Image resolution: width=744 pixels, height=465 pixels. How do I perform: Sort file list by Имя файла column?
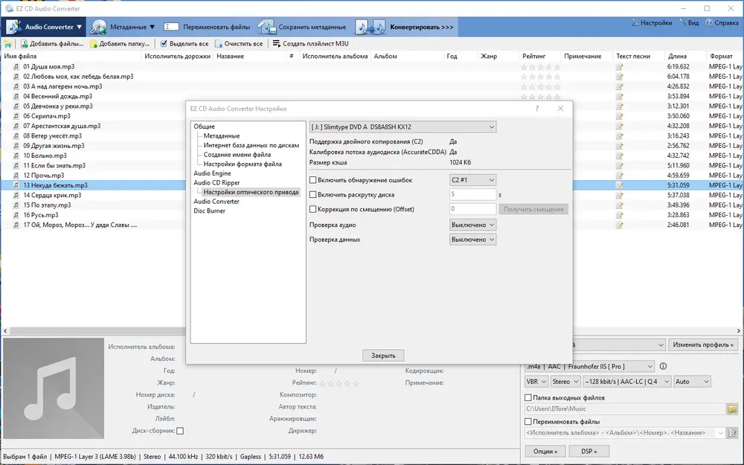tap(71, 56)
